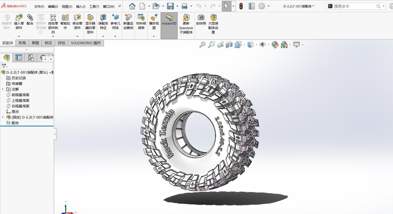This screenshot has width=393, height=214.
Task: Pin the menu bar with pushpin icon
Action: pyautogui.click(x=120, y=6)
